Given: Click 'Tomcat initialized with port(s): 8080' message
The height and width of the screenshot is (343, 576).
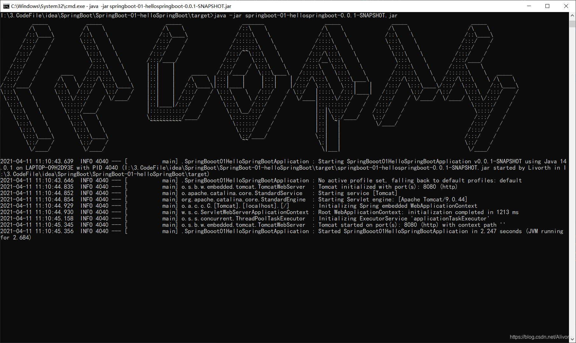Looking at the screenshot, I should pyautogui.click(x=388, y=187).
